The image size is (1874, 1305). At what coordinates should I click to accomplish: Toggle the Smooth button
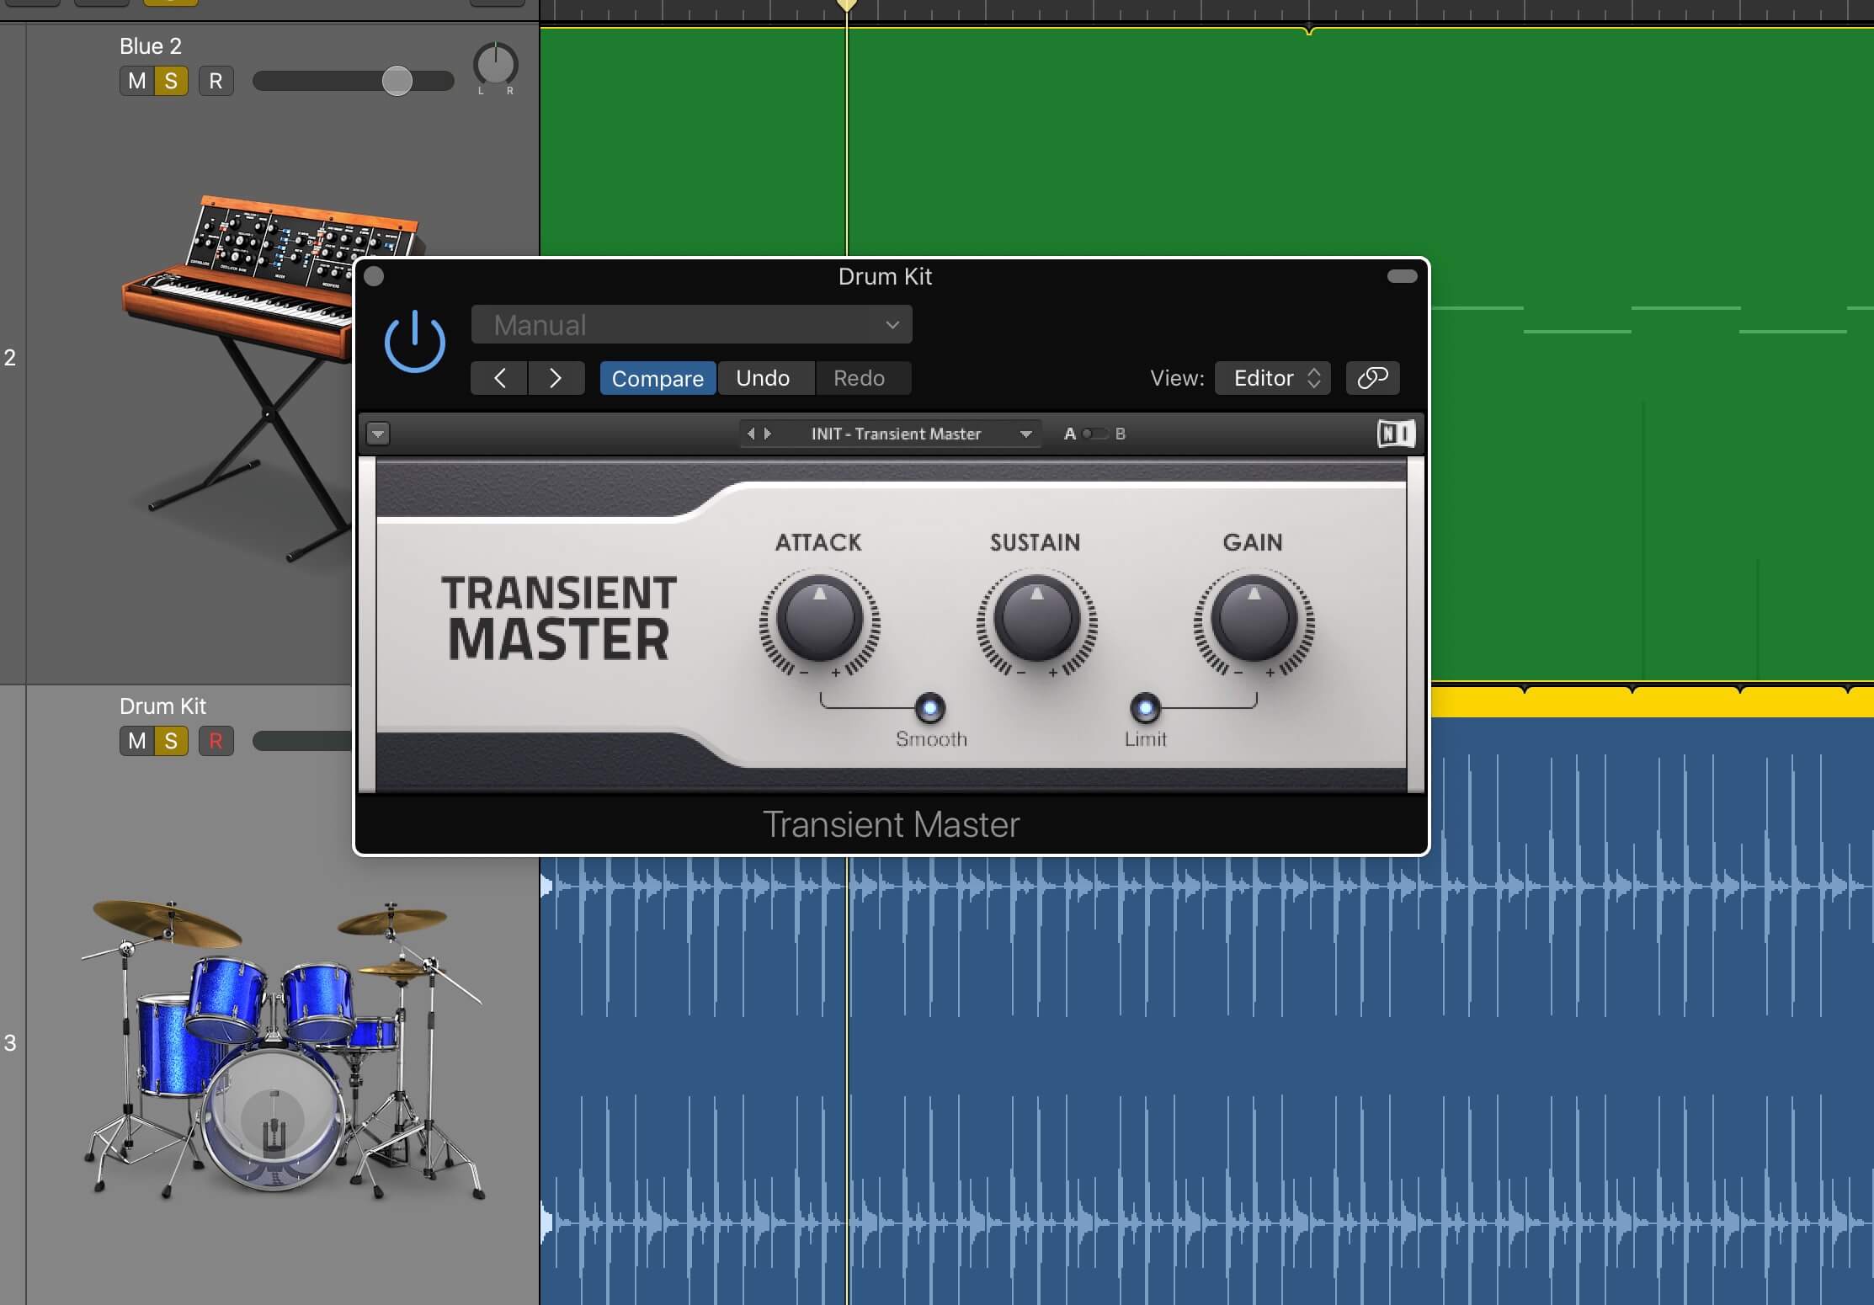point(929,708)
